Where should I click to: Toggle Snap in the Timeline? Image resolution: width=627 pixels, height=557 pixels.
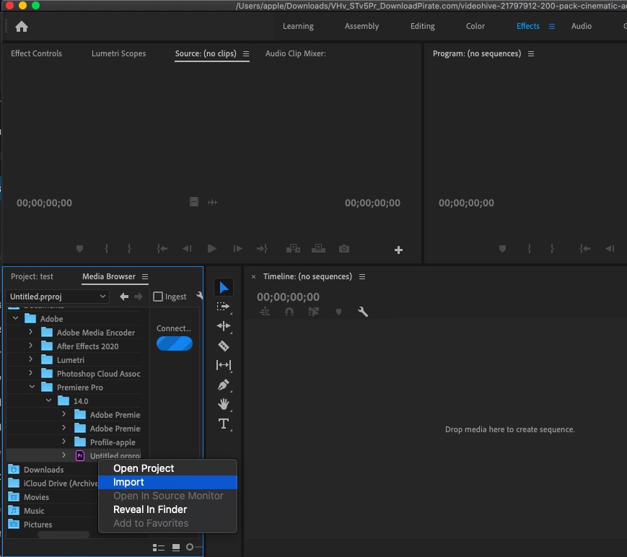[x=289, y=312]
